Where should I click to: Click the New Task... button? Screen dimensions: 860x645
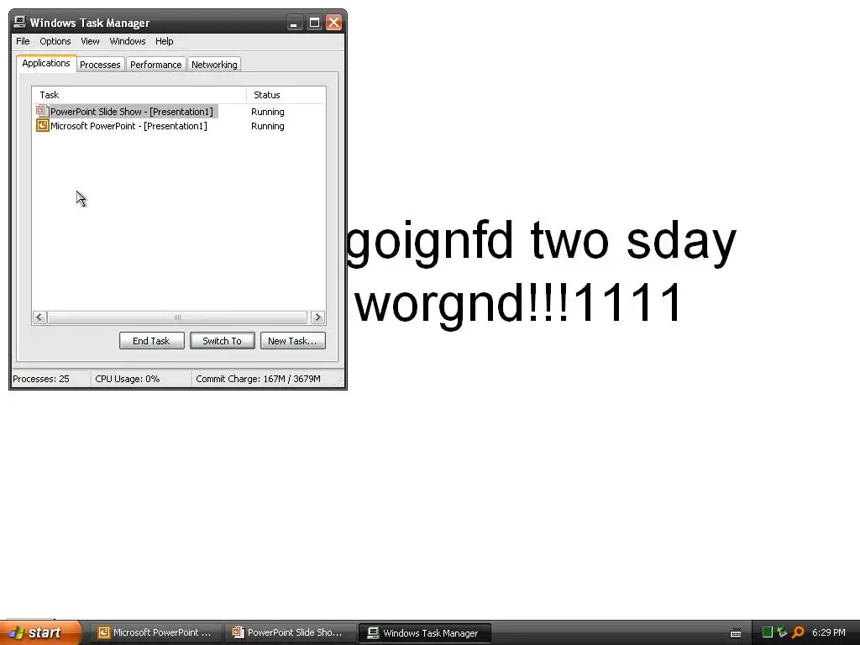tap(292, 341)
